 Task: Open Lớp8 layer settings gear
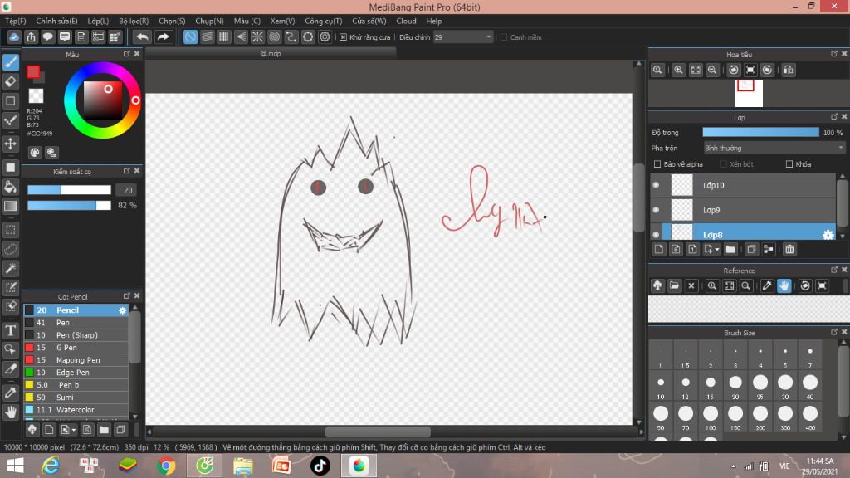click(828, 235)
